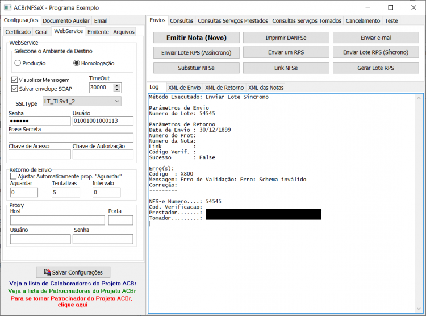The width and height of the screenshot is (426, 316).
Task: Open the Geral tab
Action: (41, 32)
